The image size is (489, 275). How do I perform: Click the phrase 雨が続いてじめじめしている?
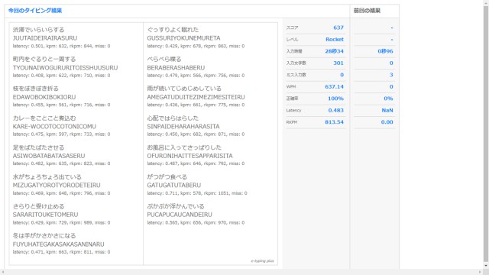[184, 89]
